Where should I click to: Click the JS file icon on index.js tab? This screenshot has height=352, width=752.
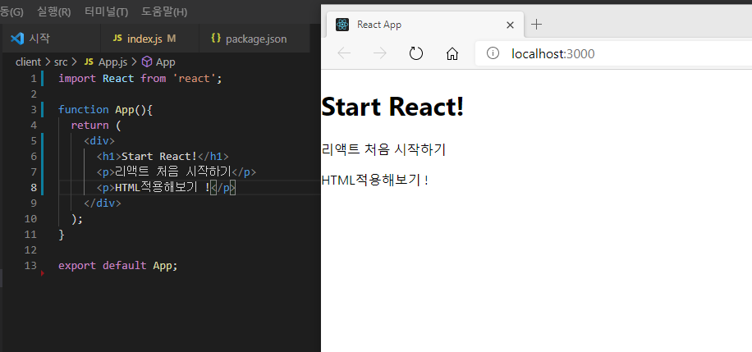click(x=117, y=39)
